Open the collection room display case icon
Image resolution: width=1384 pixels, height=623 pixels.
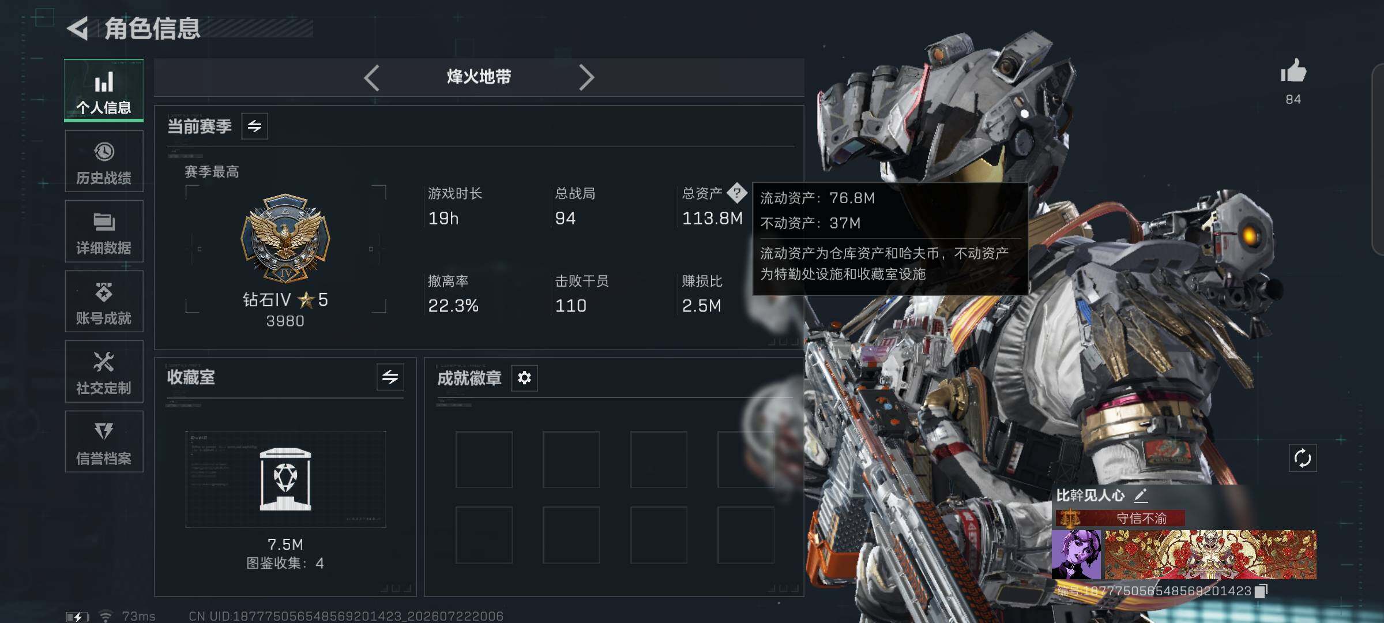[285, 479]
